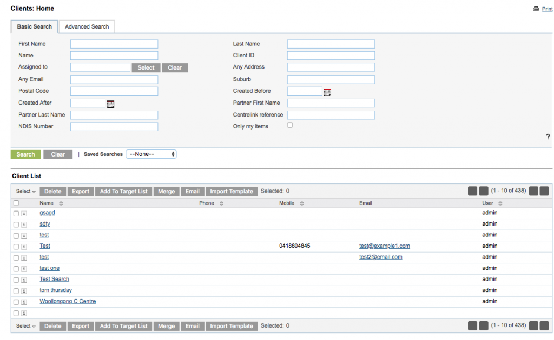
Task: Switch to the Advanced Search tab
Action: (x=87, y=26)
